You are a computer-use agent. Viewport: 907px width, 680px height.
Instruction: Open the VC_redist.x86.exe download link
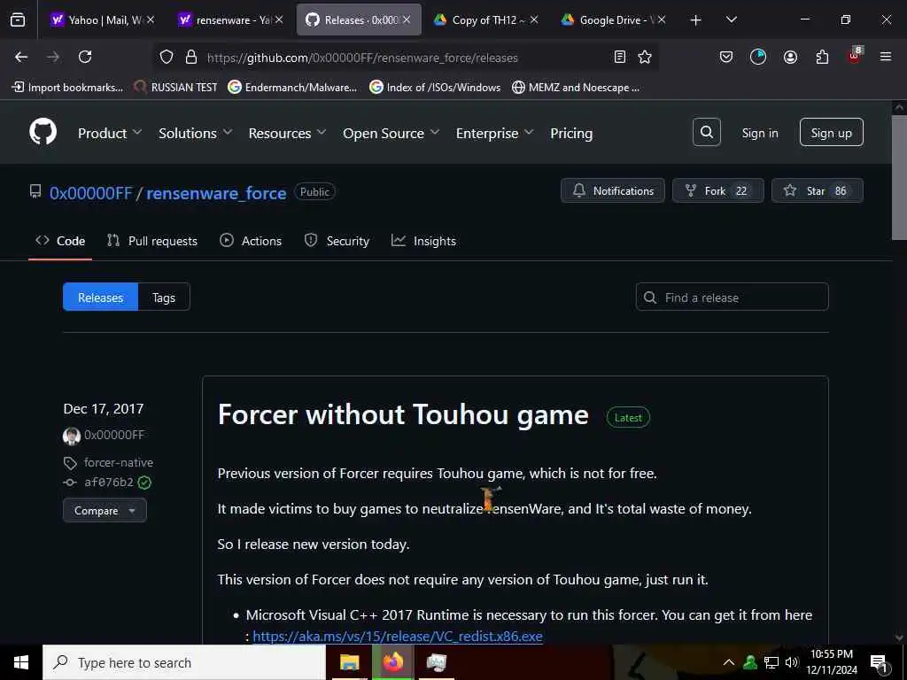(398, 636)
